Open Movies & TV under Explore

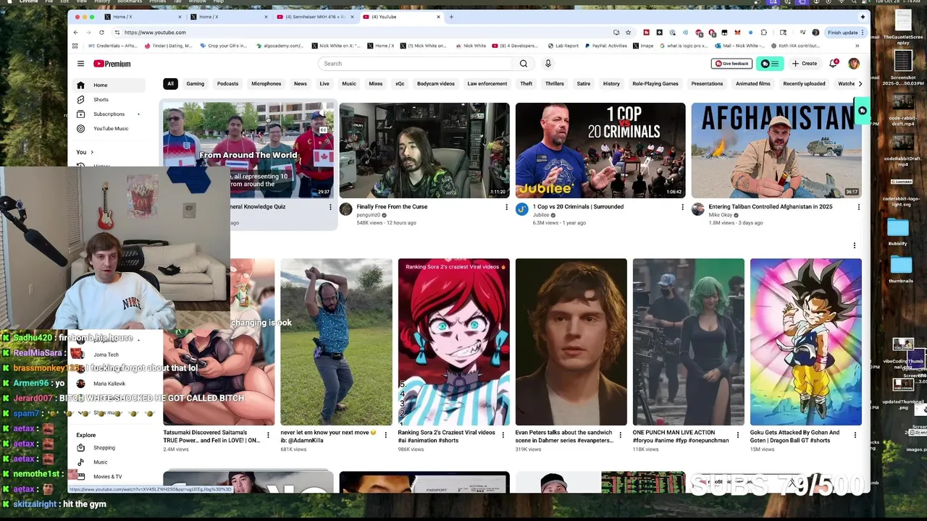[110, 477]
